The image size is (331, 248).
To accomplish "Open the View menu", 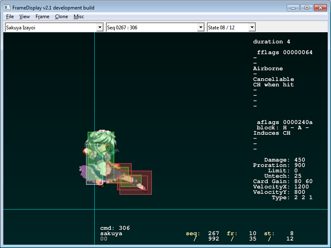I will tap(24, 17).
